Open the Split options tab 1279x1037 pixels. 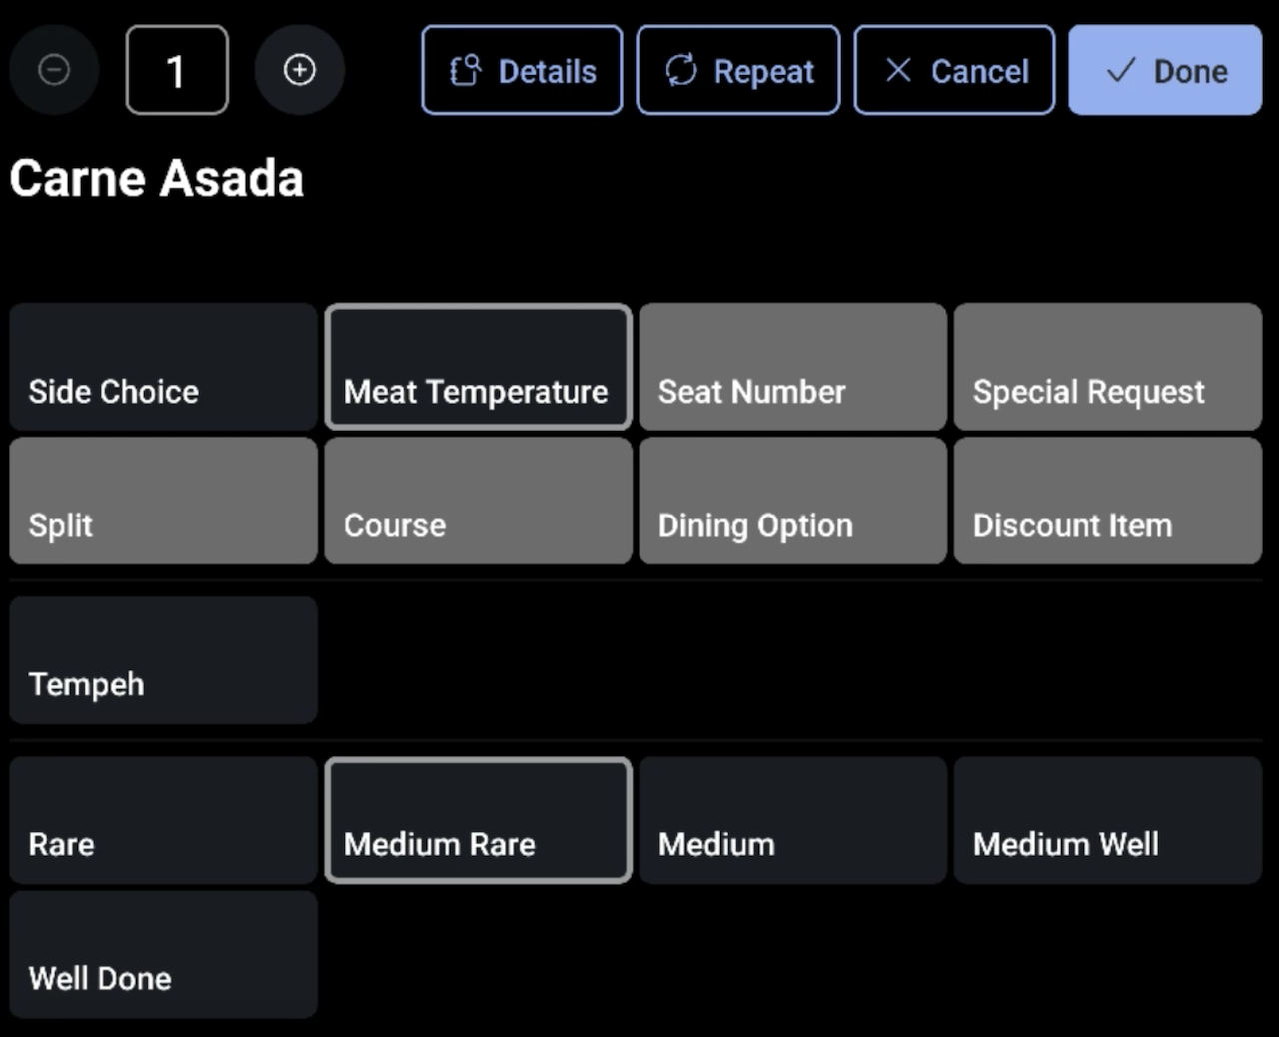[x=162, y=501]
